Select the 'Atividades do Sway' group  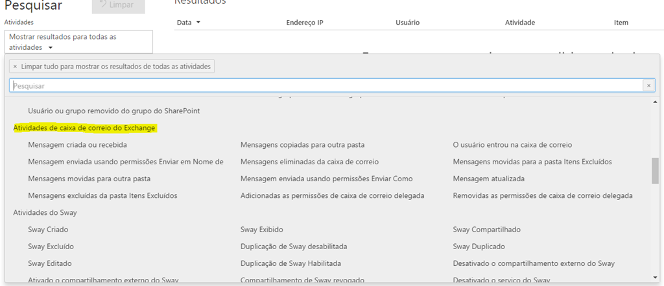45,212
